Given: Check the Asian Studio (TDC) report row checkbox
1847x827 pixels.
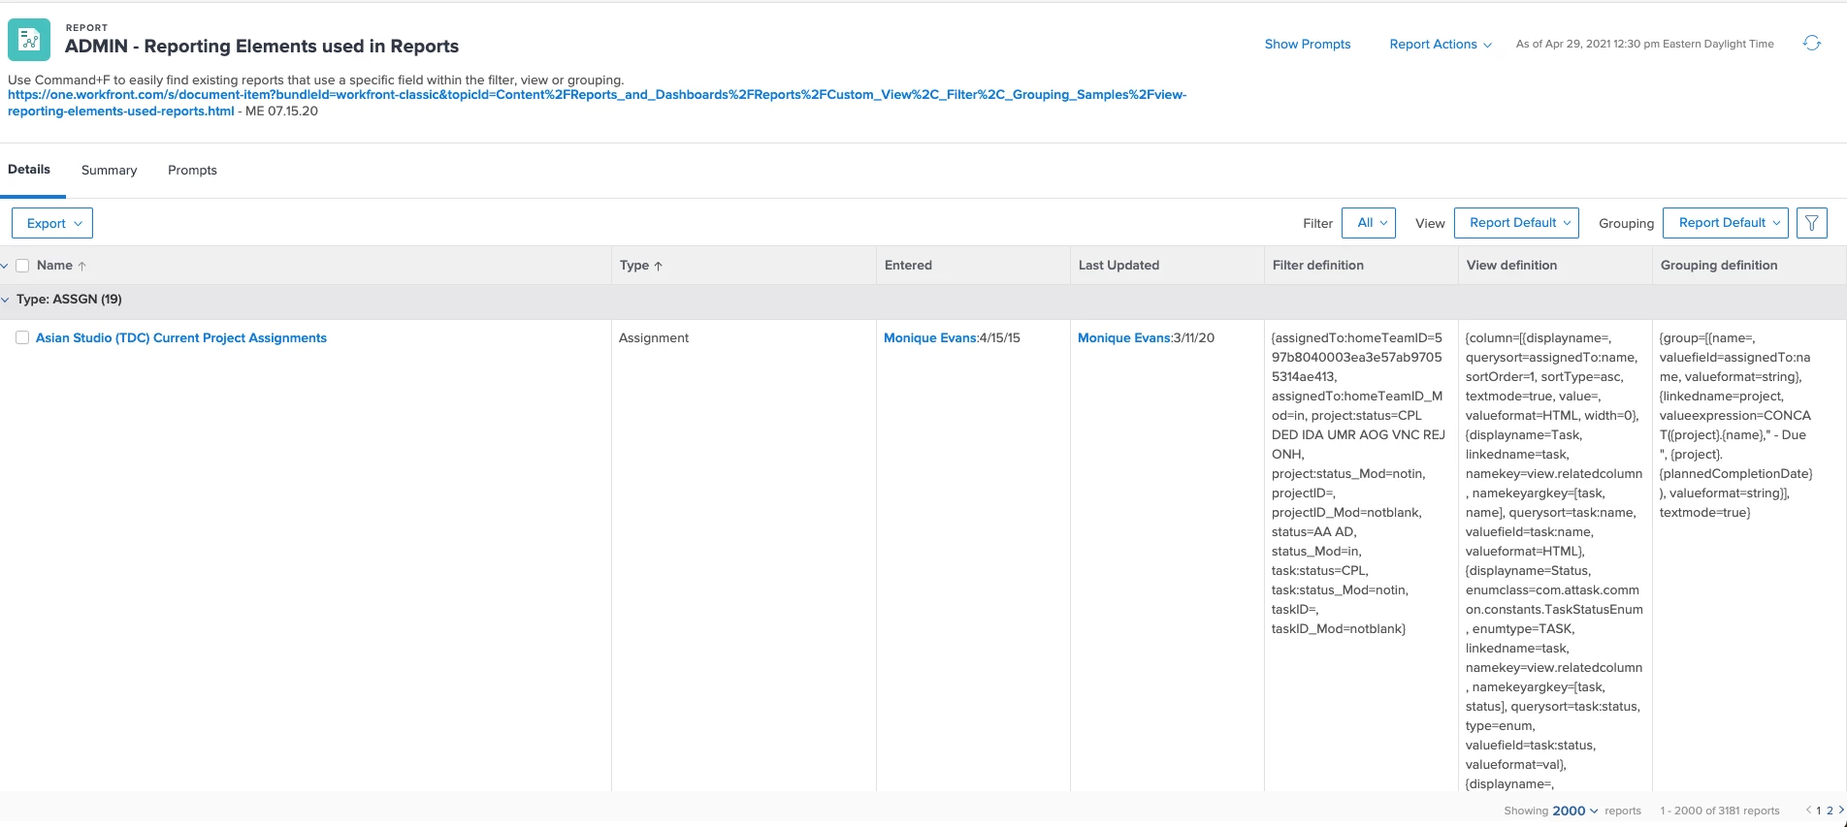Looking at the screenshot, I should point(22,337).
